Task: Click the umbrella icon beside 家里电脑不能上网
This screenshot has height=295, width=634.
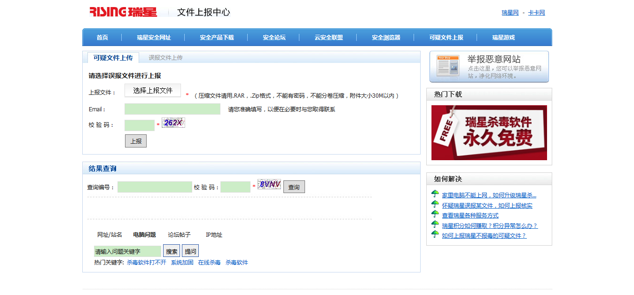Action: click(435, 194)
